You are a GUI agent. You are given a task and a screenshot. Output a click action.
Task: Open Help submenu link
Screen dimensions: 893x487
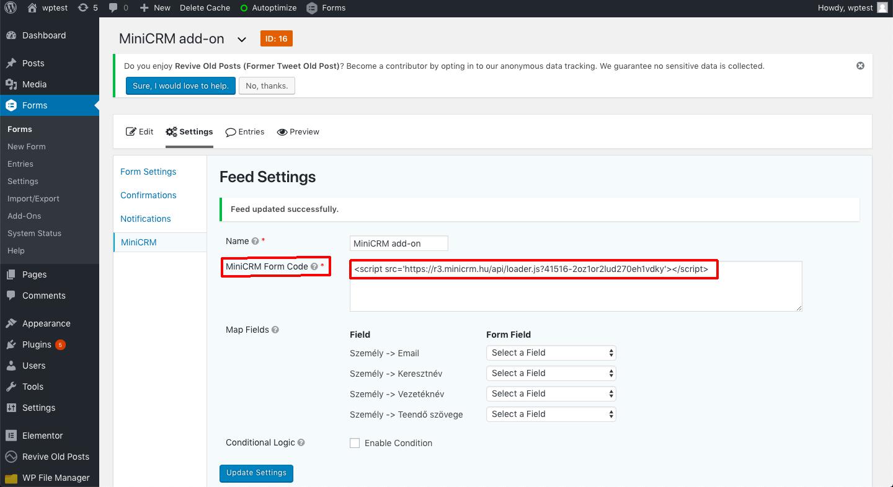[x=16, y=250]
